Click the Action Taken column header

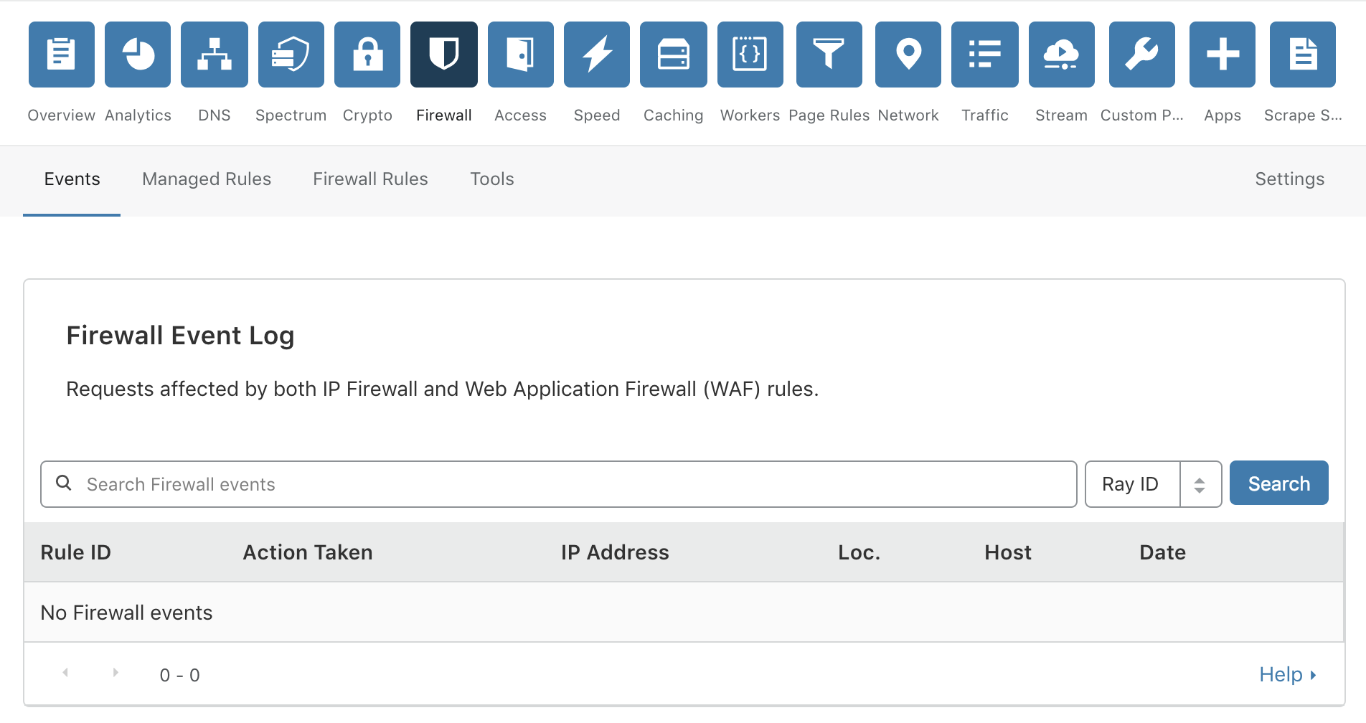[308, 552]
